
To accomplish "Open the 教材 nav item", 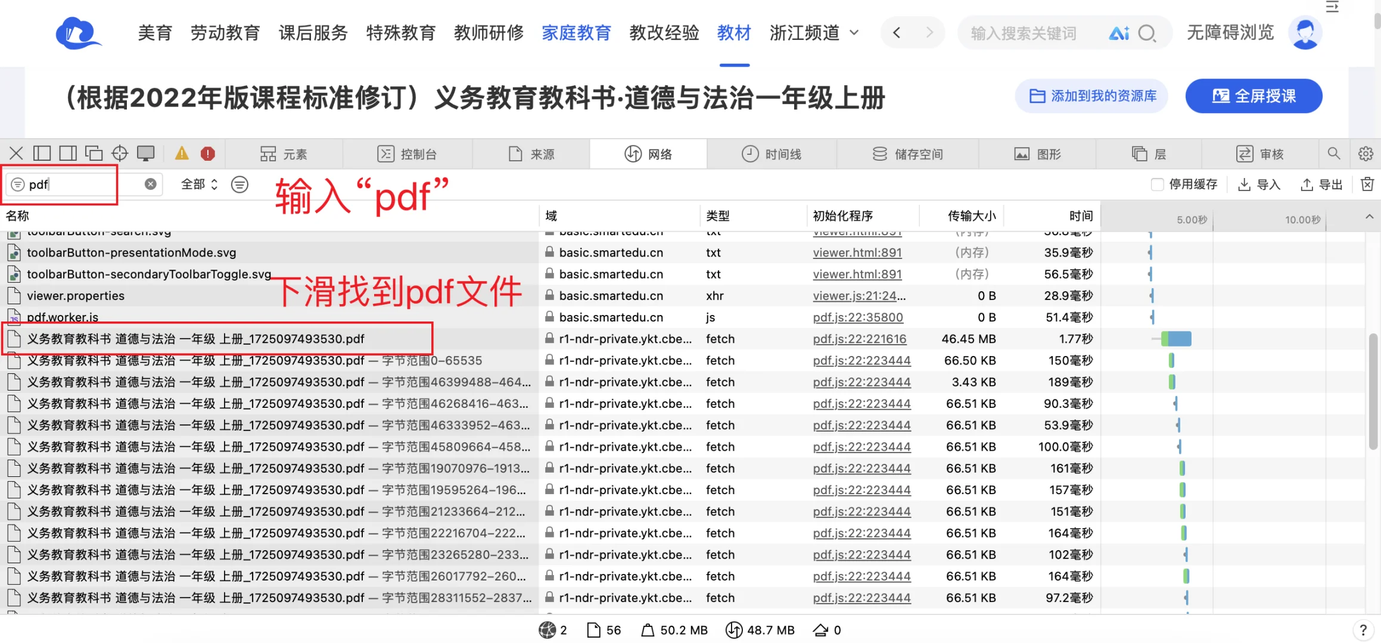I will 734,33.
